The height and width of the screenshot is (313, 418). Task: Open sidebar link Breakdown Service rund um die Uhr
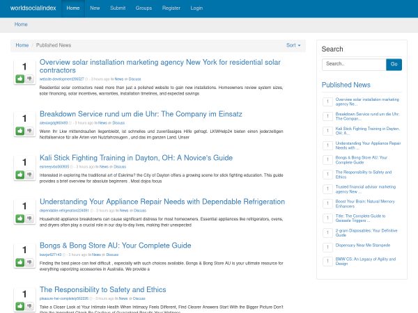[x=367, y=116]
